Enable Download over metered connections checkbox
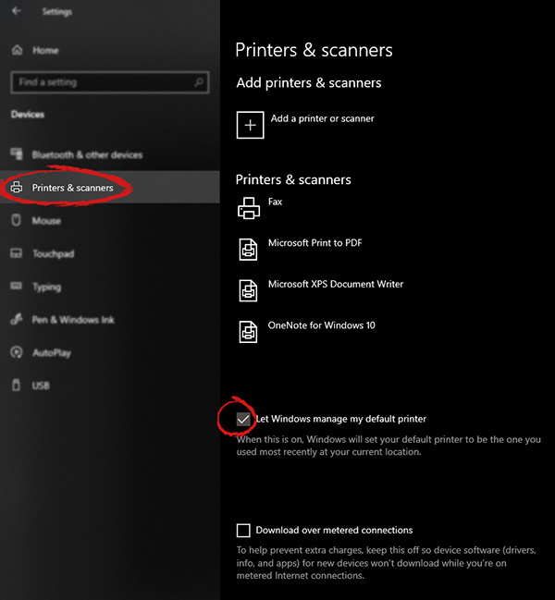Image resolution: width=555 pixels, height=600 pixels. (243, 531)
